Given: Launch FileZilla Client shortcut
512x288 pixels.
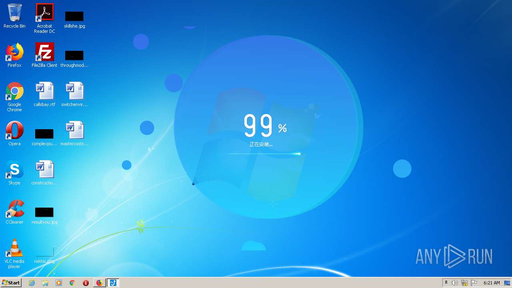Looking at the screenshot, I should (44, 55).
